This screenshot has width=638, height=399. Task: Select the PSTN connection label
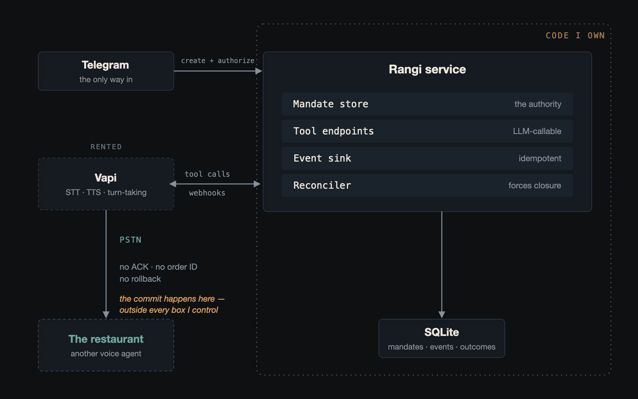pos(130,240)
